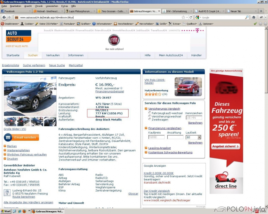Viewport: 268px width, 214px height.
Task: Open the browser home page icon
Action: (254, 17)
